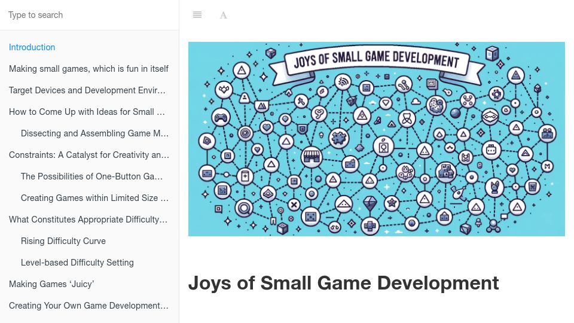
Task: Open the Making Games 'Juicy' chapter
Action: pos(51,284)
